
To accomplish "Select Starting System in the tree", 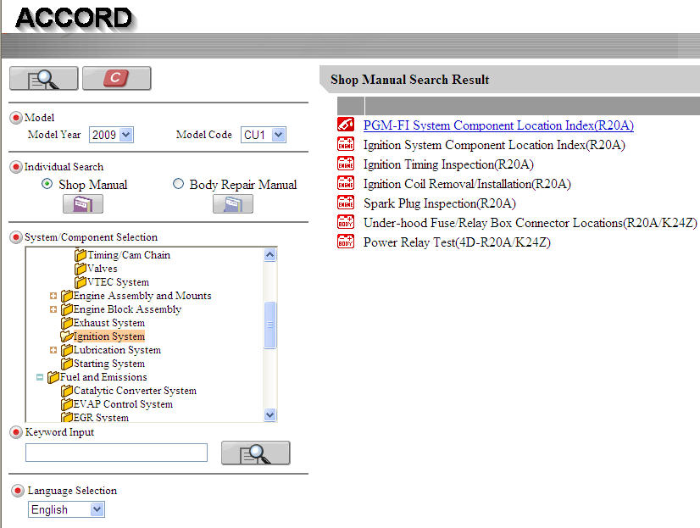I will tap(109, 364).
